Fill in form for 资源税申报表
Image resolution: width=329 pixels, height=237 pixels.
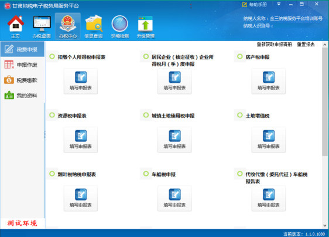(x=81, y=140)
